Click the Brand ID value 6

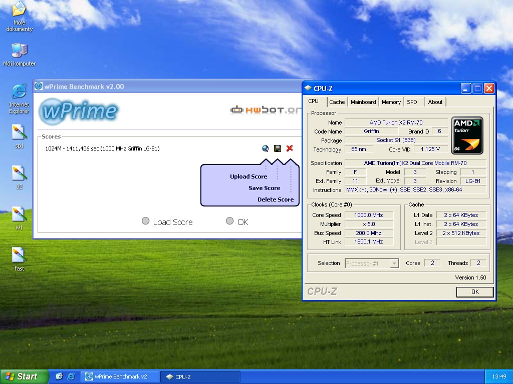pos(439,131)
